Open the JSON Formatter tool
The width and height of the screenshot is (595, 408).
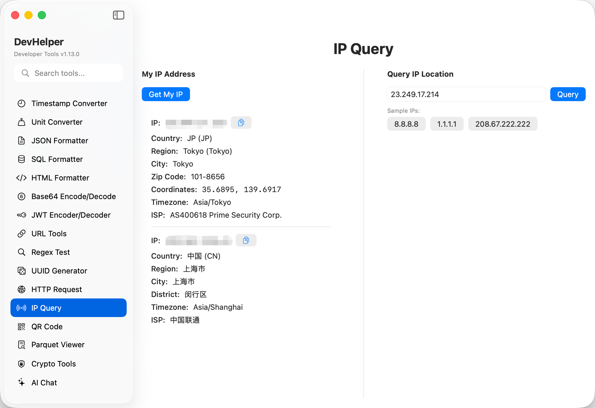60,141
